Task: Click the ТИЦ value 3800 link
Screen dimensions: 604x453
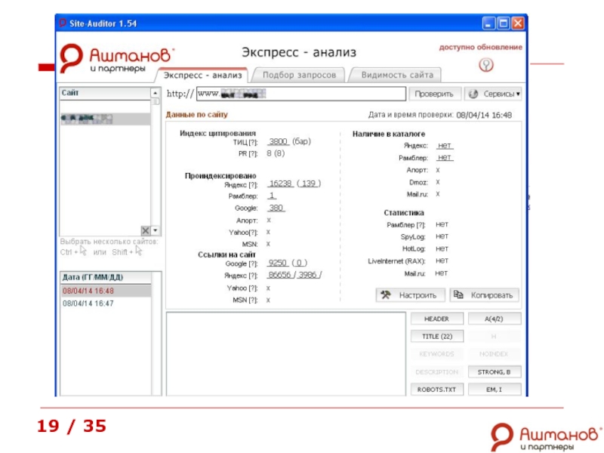Action: tap(278, 141)
